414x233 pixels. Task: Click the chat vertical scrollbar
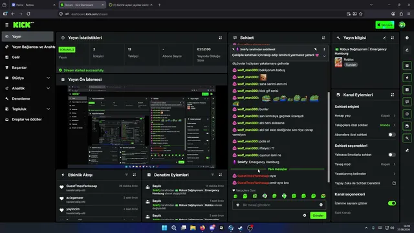tap(329, 137)
